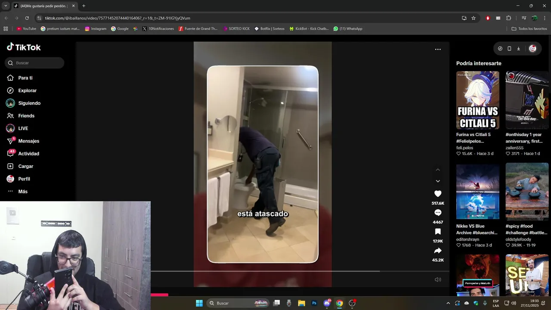The height and width of the screenshot is (310, 551).
Task: Open a new Chrome tab
Action: (x=84, y=6)
